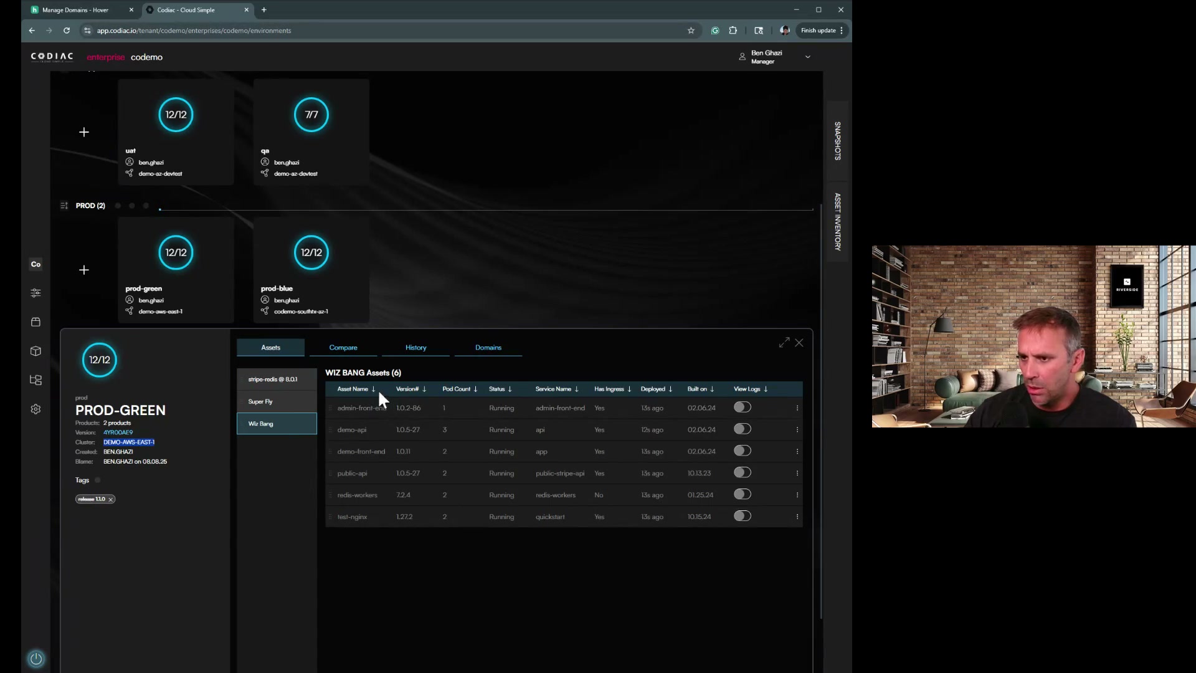
Task: Open the Domains tab
Action: [x=488, y=348]
